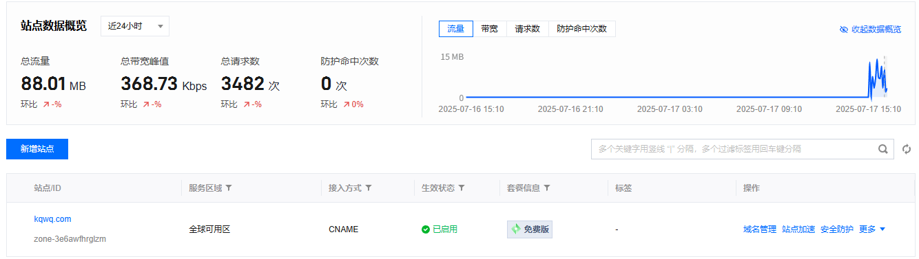The image size is (919, 259).
Task: Click the 2025-07-17 15:10 axis label
Action: [868, 109]
